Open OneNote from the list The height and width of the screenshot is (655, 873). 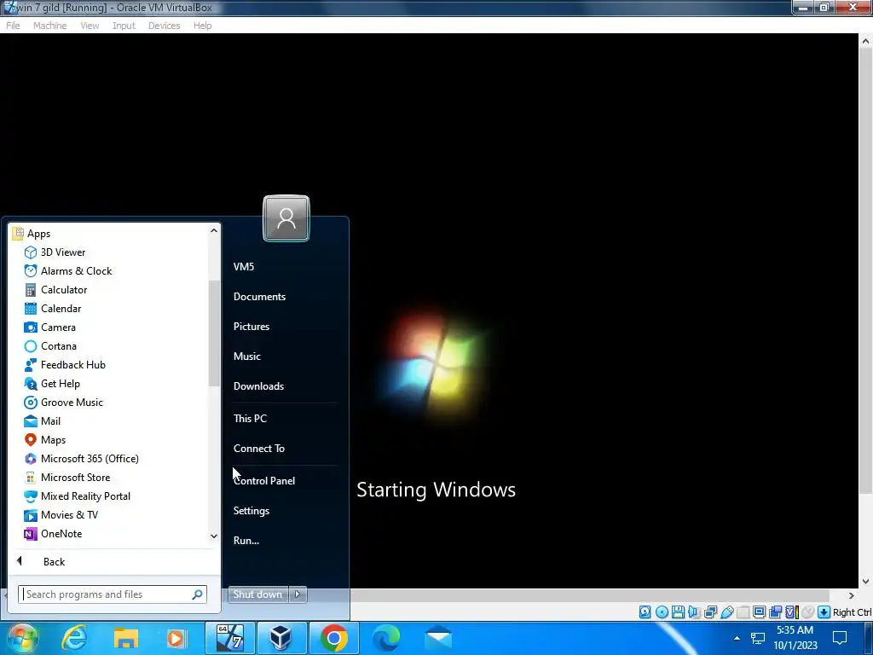pyautogui.click(x=53, y=534)
